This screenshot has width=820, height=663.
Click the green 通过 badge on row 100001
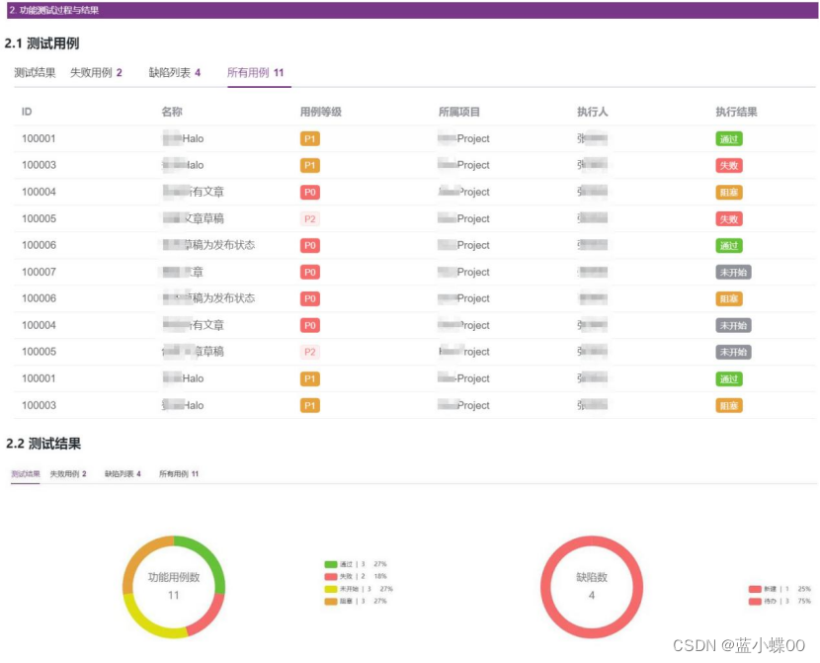pyautogui.click(x=730, y=138)
